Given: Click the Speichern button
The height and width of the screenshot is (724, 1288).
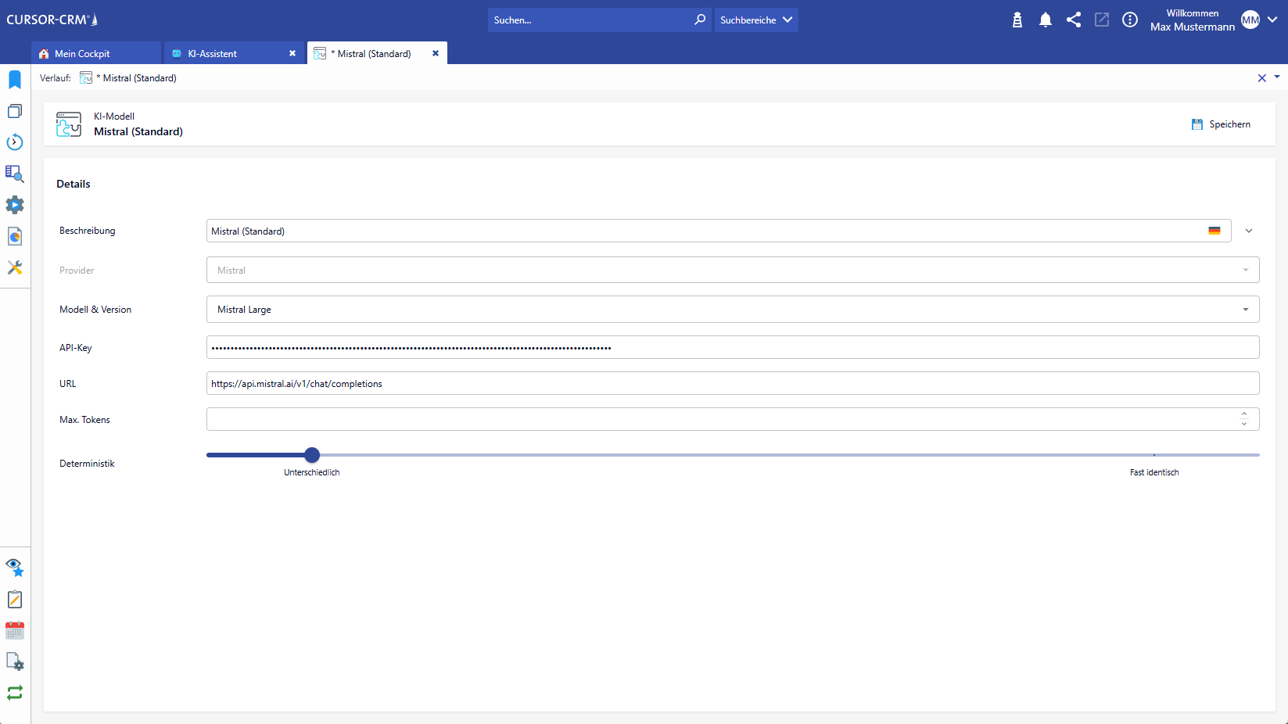Looking at the screenshot, I should click(1221, 124).
